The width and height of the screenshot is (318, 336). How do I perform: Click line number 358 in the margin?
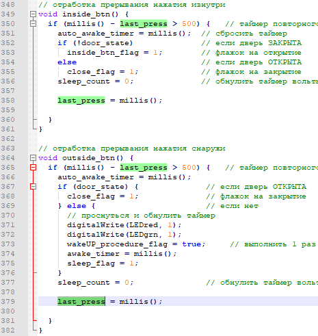coord(8,101)
